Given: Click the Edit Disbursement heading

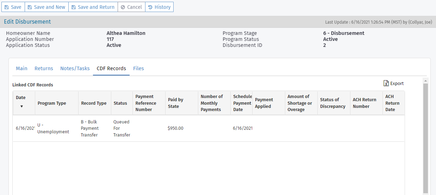Looking at the screenshot, I should tap(27, 22).
